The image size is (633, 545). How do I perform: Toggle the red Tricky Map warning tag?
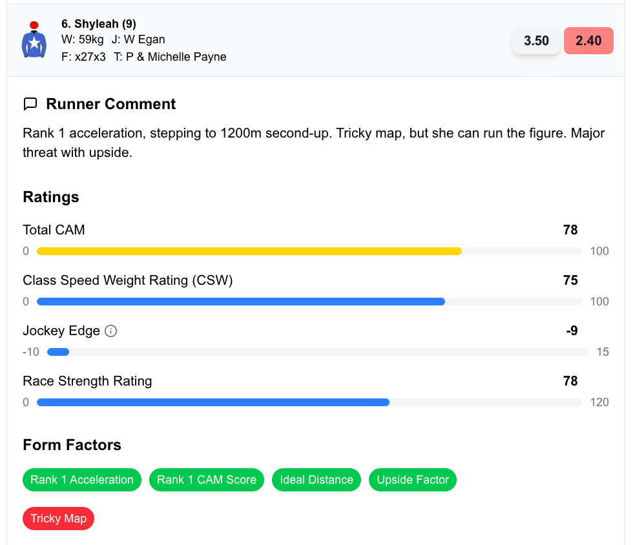[58, 519]
